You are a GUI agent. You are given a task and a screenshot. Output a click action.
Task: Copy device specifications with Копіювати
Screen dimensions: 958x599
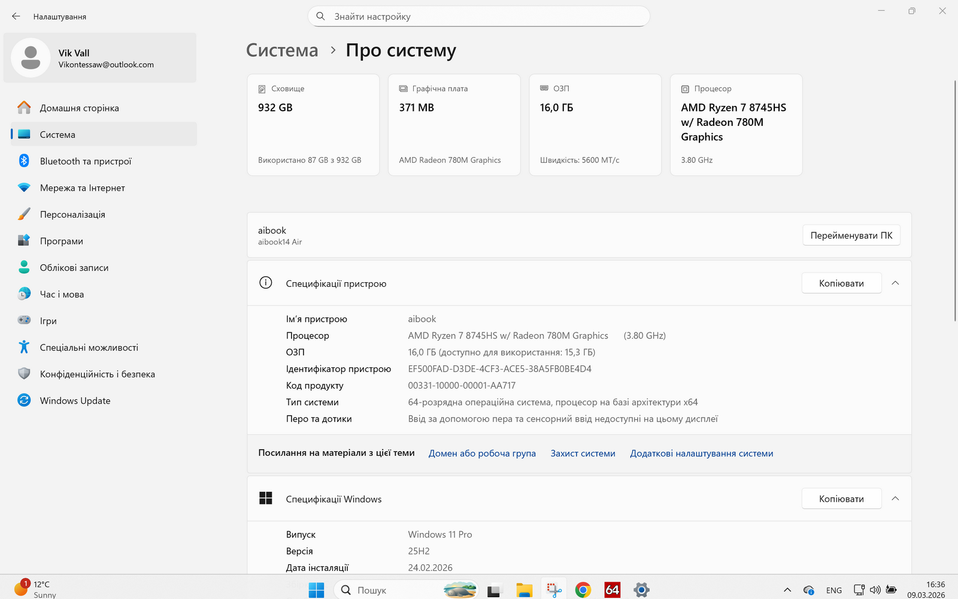[841, 283]
